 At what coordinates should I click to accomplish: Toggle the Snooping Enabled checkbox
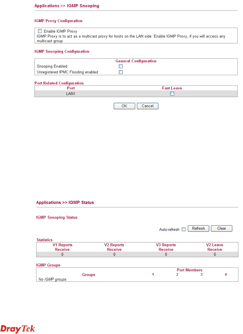tap(121, 66)
